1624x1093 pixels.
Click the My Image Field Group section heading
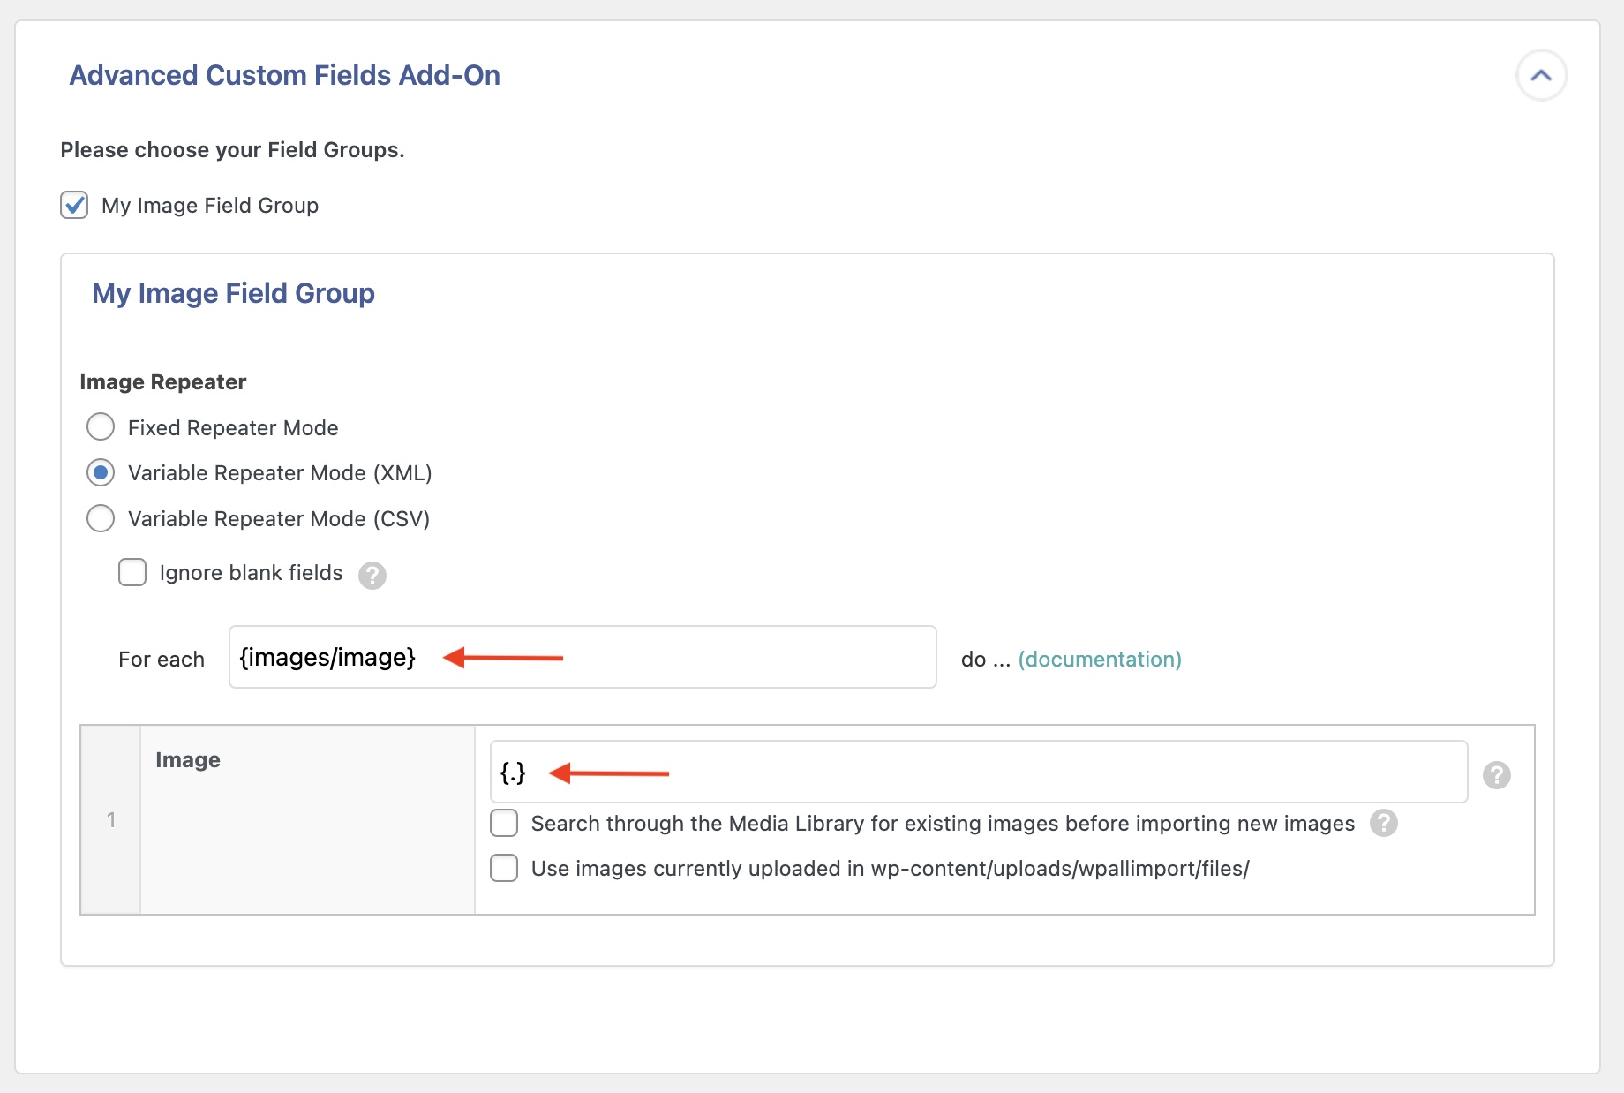click(233, 293)
